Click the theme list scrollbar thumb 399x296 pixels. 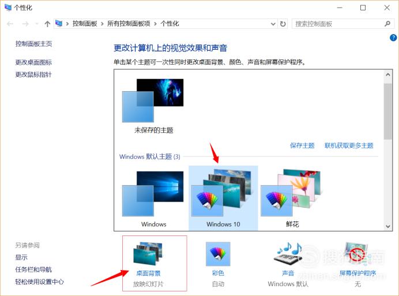click(388, 111)
